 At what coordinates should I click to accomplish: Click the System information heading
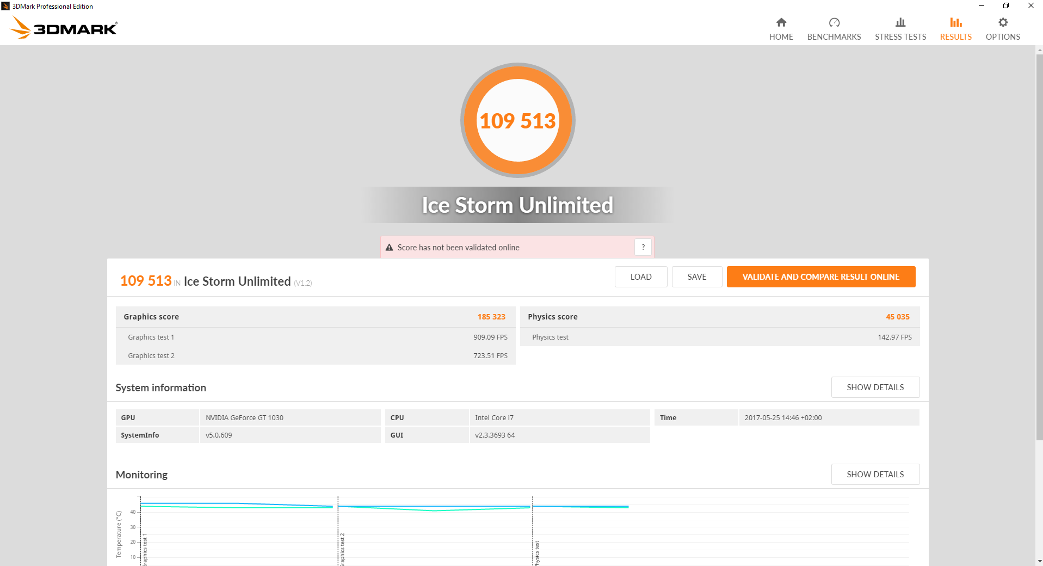click(161, 387)
